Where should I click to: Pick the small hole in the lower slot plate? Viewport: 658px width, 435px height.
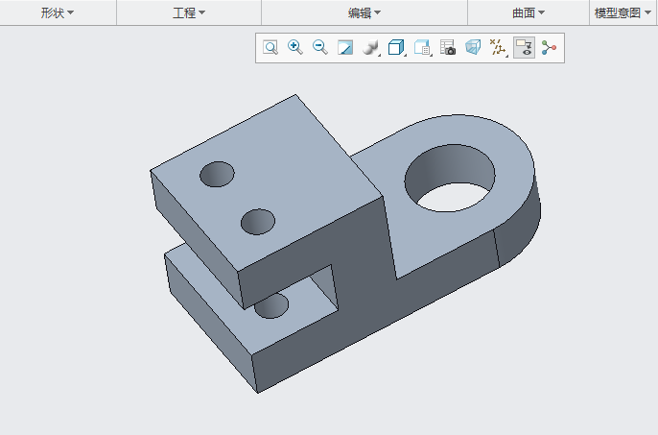tap(272, 306)
